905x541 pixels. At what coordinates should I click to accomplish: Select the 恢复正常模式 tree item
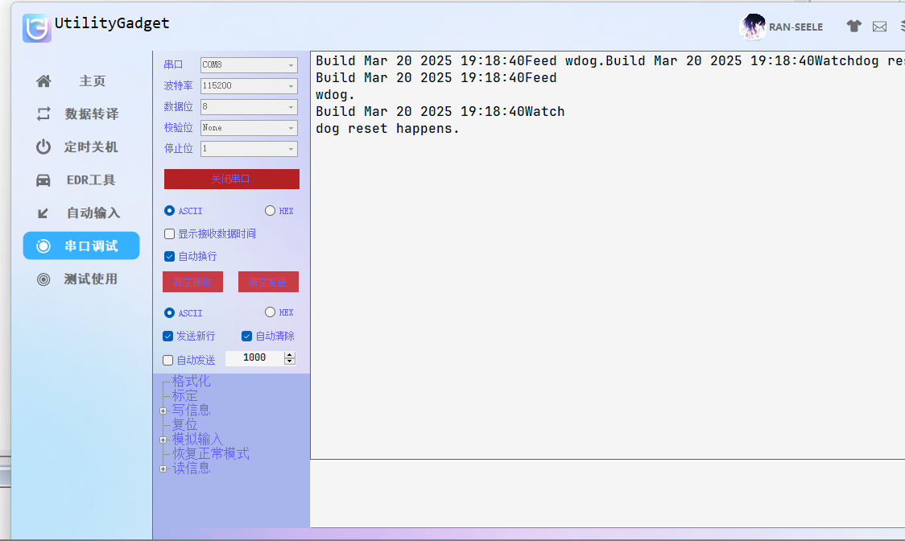pyautogui.click(x=211, y=454)
